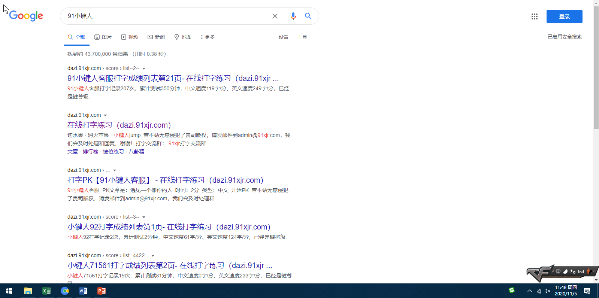Toggle the half-moon width IME icon
Image resolution: width=599 pixels, height=298 pixels.
point(565,271)
